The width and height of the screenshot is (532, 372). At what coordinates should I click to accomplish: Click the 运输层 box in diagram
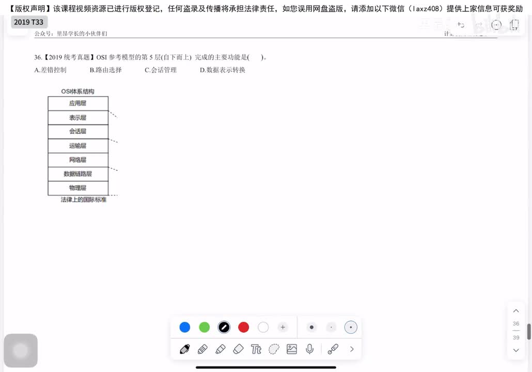click(x=78, y=146)
